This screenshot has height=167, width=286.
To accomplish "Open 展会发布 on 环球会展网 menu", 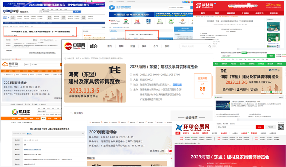I will tap(186, 133).
